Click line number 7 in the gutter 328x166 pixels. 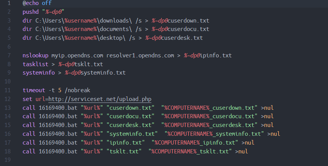[9, 55]
